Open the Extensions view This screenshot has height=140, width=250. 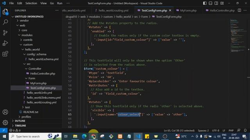click(5, 54)
